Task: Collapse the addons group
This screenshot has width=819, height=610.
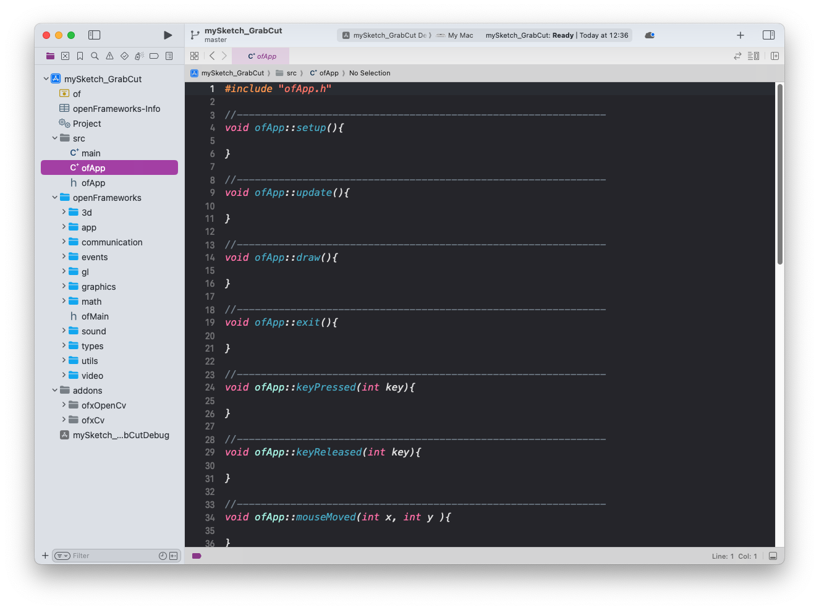Action: pyautogui.click(x=55, y=390)
